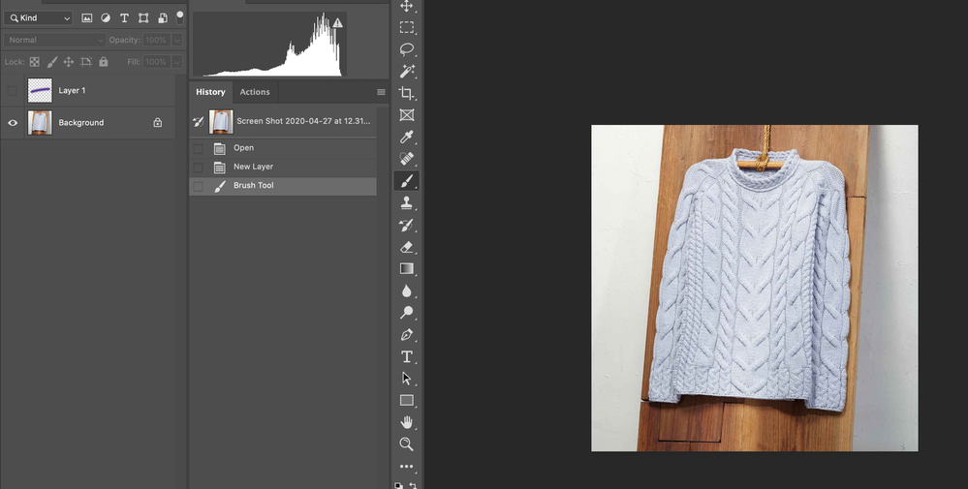
Task: Select the Move tool
Action: 406,6
